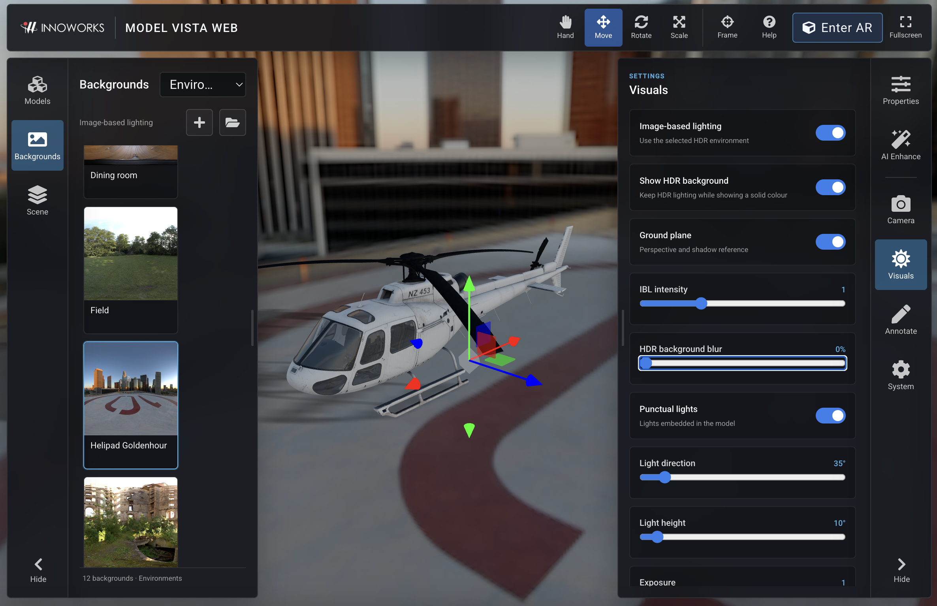Select the ruined building background thumbnail
The height and width of the screenshot is (606, 937).
pos(131,522)
